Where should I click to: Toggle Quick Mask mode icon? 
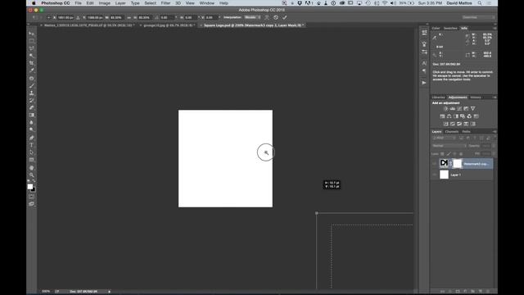31,197
